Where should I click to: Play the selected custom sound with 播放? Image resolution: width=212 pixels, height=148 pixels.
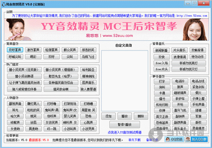coord(124,116)
